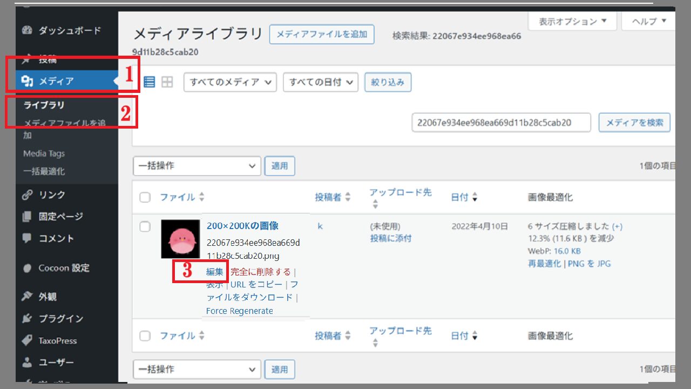Click the メディアファイルを追加 button
Viewport: 691px width, 389px height.
[322, 35]
